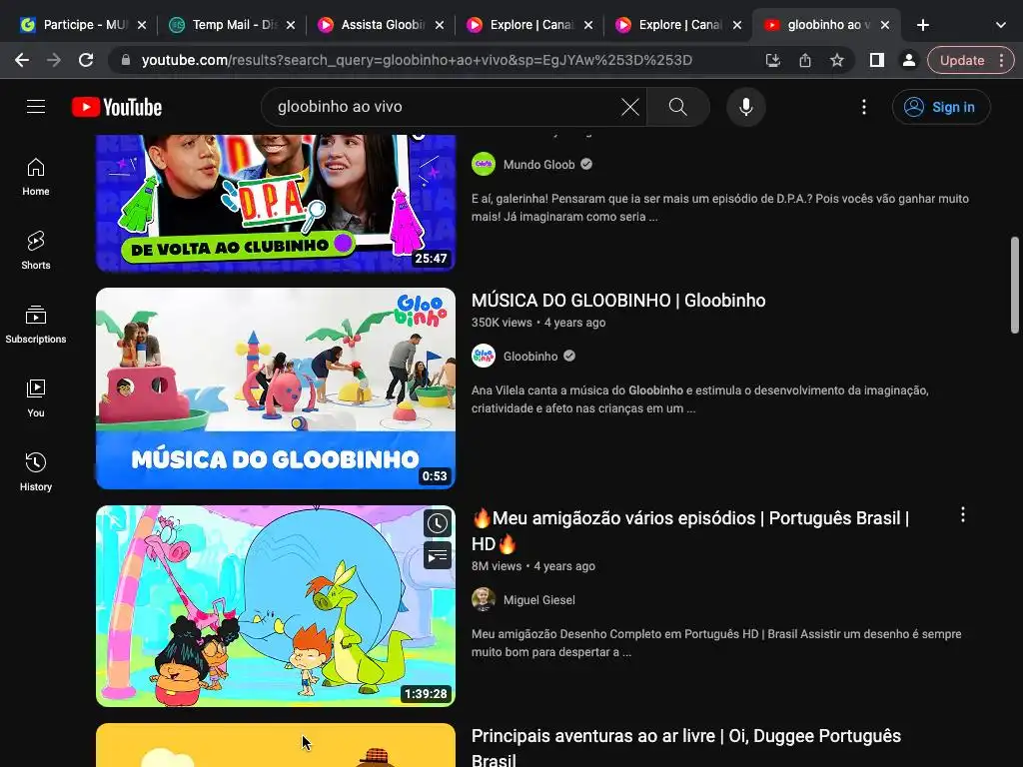Open MÚSICA DO GLOOBINHO video title
This screenshot has height=767, width=1023.
[618, 300]
